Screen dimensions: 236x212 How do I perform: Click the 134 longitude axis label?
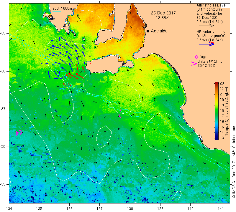(9, 208)
